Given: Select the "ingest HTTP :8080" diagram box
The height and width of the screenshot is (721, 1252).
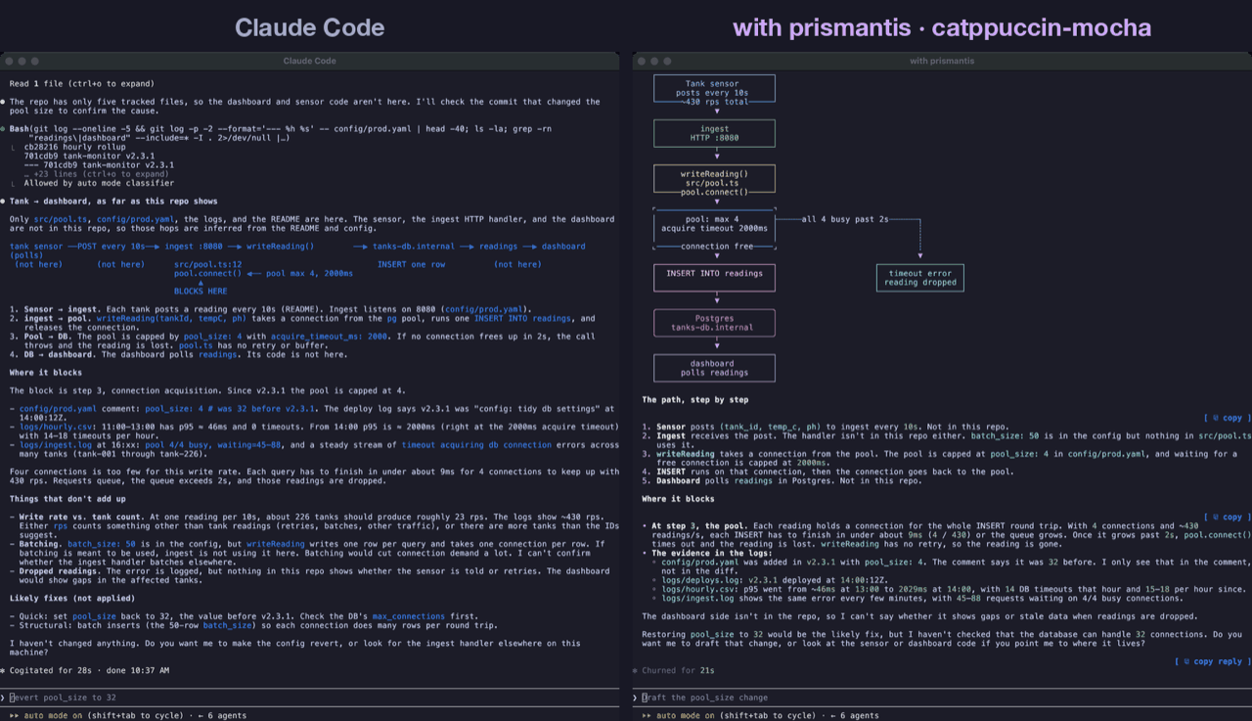Looking at the screenshot, I should coord(714,134).
